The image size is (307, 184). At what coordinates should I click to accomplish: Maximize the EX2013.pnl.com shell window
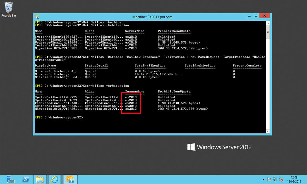coord(256,16)
